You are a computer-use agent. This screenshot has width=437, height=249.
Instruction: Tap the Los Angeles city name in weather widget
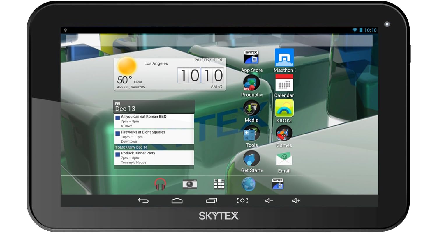156,63
